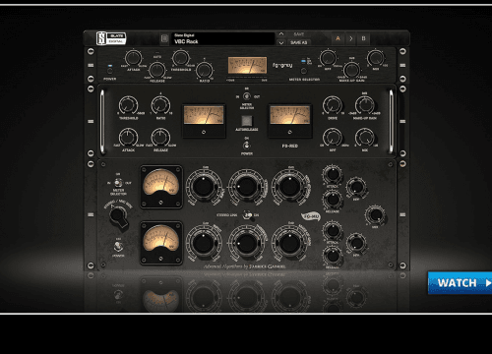This screenshot has width=492, height=354.
Task: Grab the FG-MU left rack drag handle
Action: pyautogui.click(x=91, y=214)
